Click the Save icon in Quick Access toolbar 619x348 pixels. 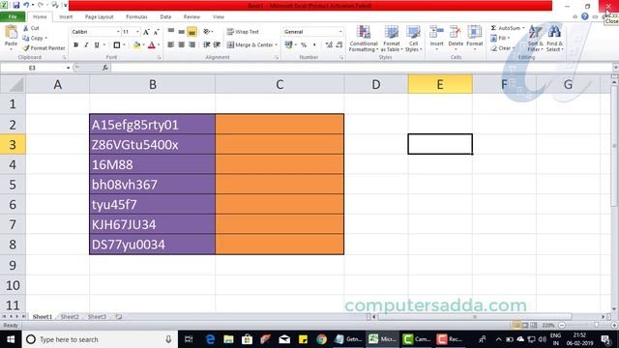point(15,5)
